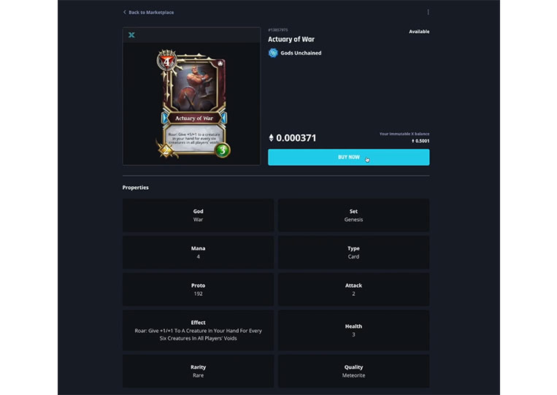Click the Ethereum icon beside price
Screen dimensions: 557x395
click(x=271, y=138)
